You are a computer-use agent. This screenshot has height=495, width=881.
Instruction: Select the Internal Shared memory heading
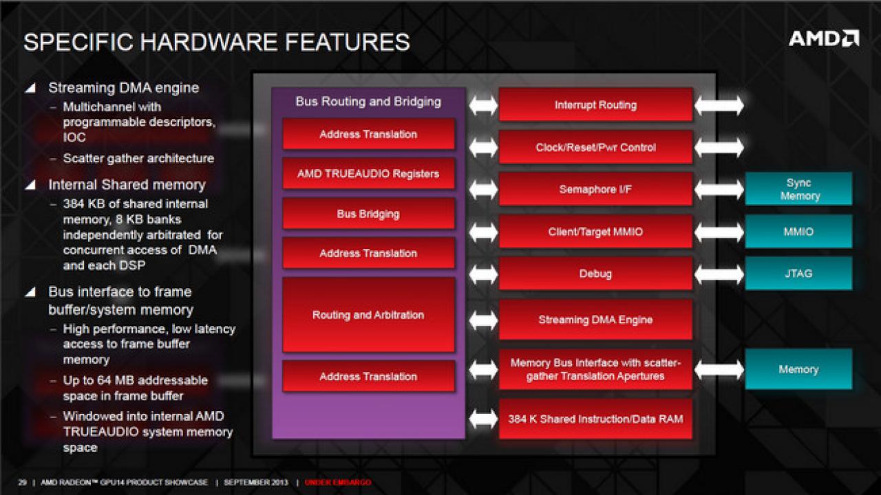coord(127,185)
